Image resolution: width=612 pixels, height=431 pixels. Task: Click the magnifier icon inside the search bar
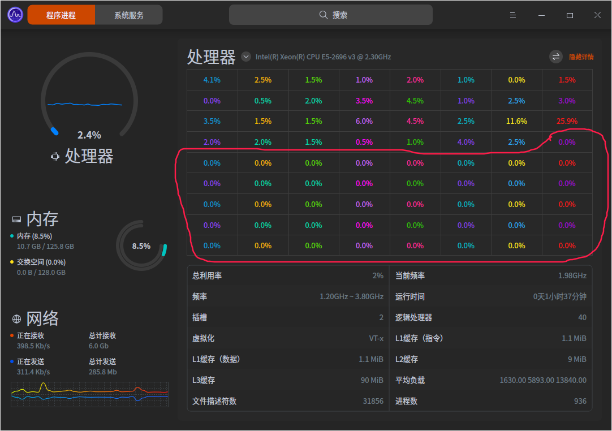[323, 15]
